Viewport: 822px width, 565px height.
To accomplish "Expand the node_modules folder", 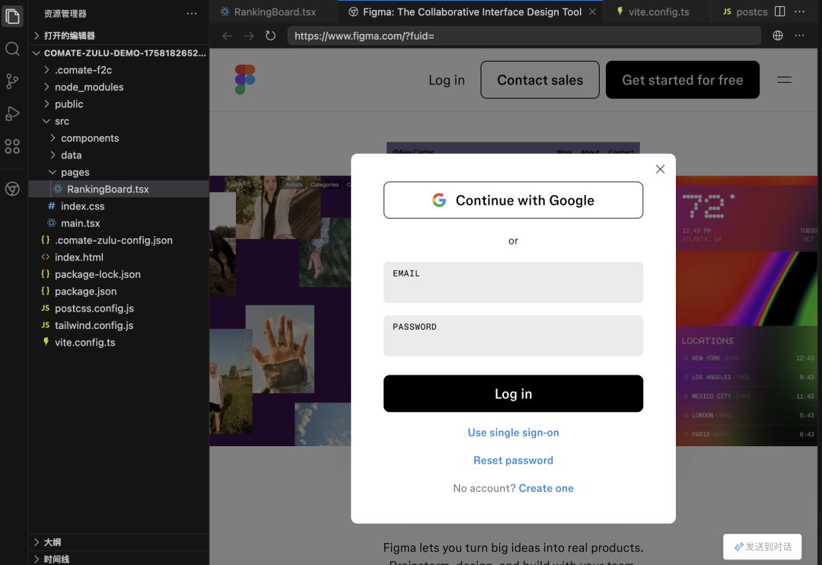I will (x=119, y=87).
